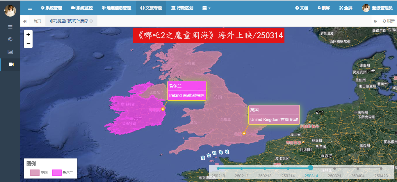Zoom out the map
Image resolution: width=397 pixels, height=182 pixels.
coord(28,43)
